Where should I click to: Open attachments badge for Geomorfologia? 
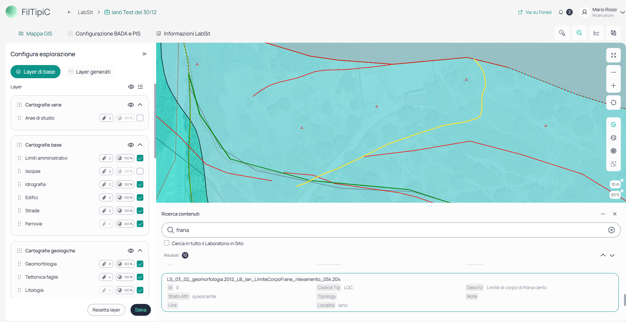click(x=106, y=264)
